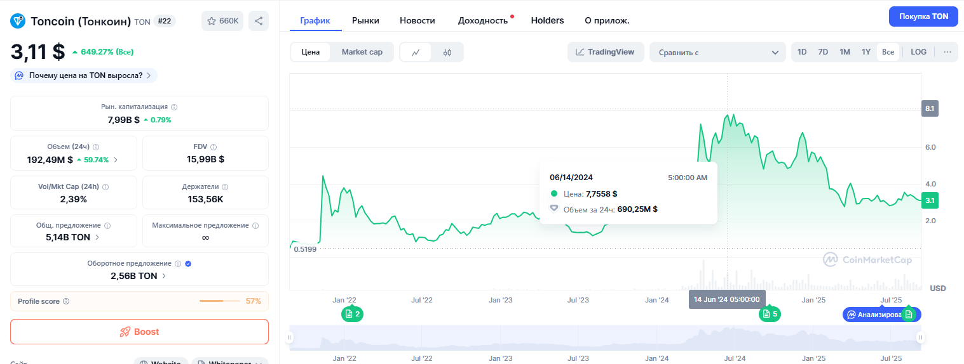964x364 pixels.
Task: Expand 2,56B TON circulating supply chevron
Action: [x=164, y=276]
